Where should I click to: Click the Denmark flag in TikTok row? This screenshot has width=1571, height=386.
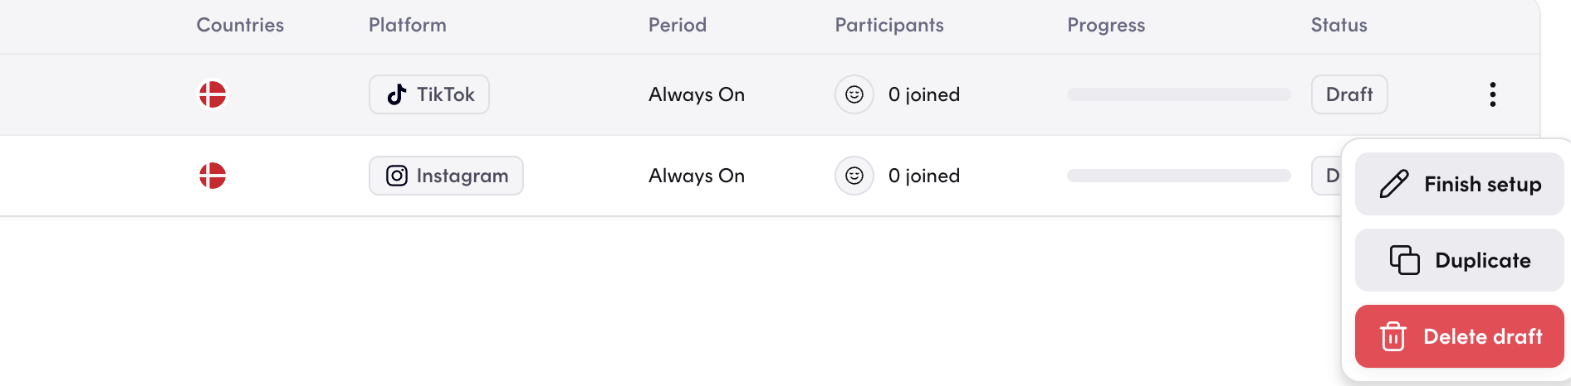click(x=213, y=94)
